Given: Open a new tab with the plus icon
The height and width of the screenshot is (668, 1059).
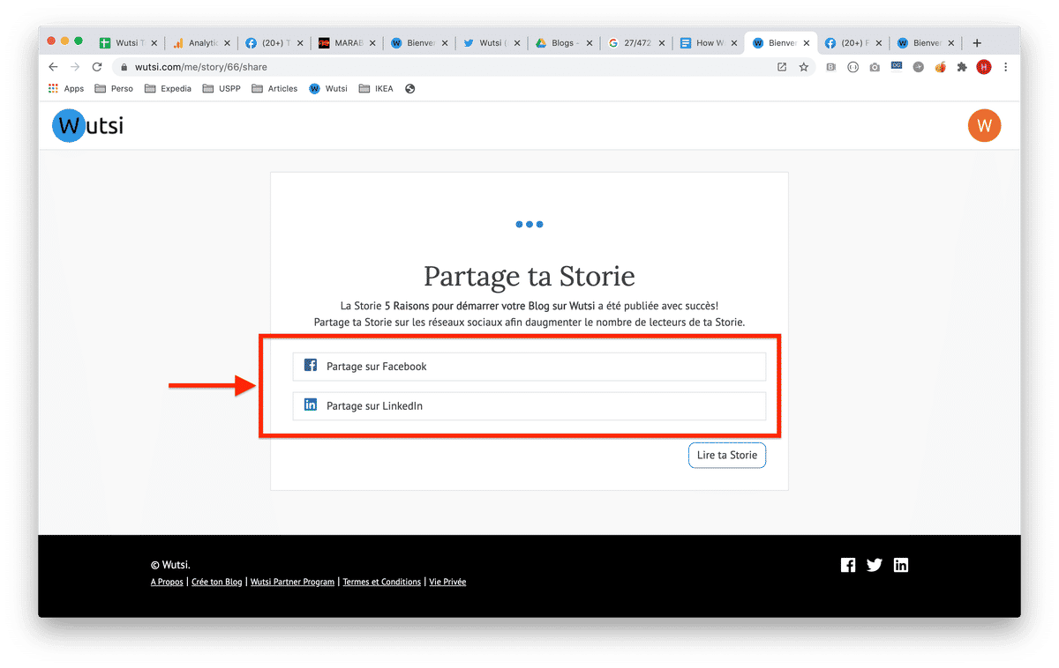Looking at the screenshot, I should [977, 42].
